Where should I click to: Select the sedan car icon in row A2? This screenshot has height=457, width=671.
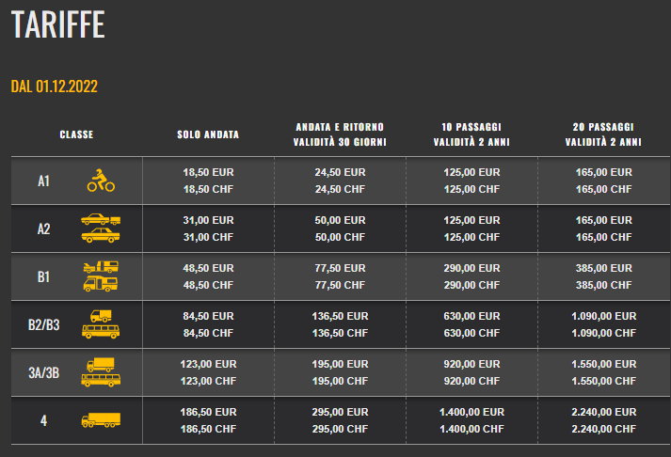tap(101, 236)
